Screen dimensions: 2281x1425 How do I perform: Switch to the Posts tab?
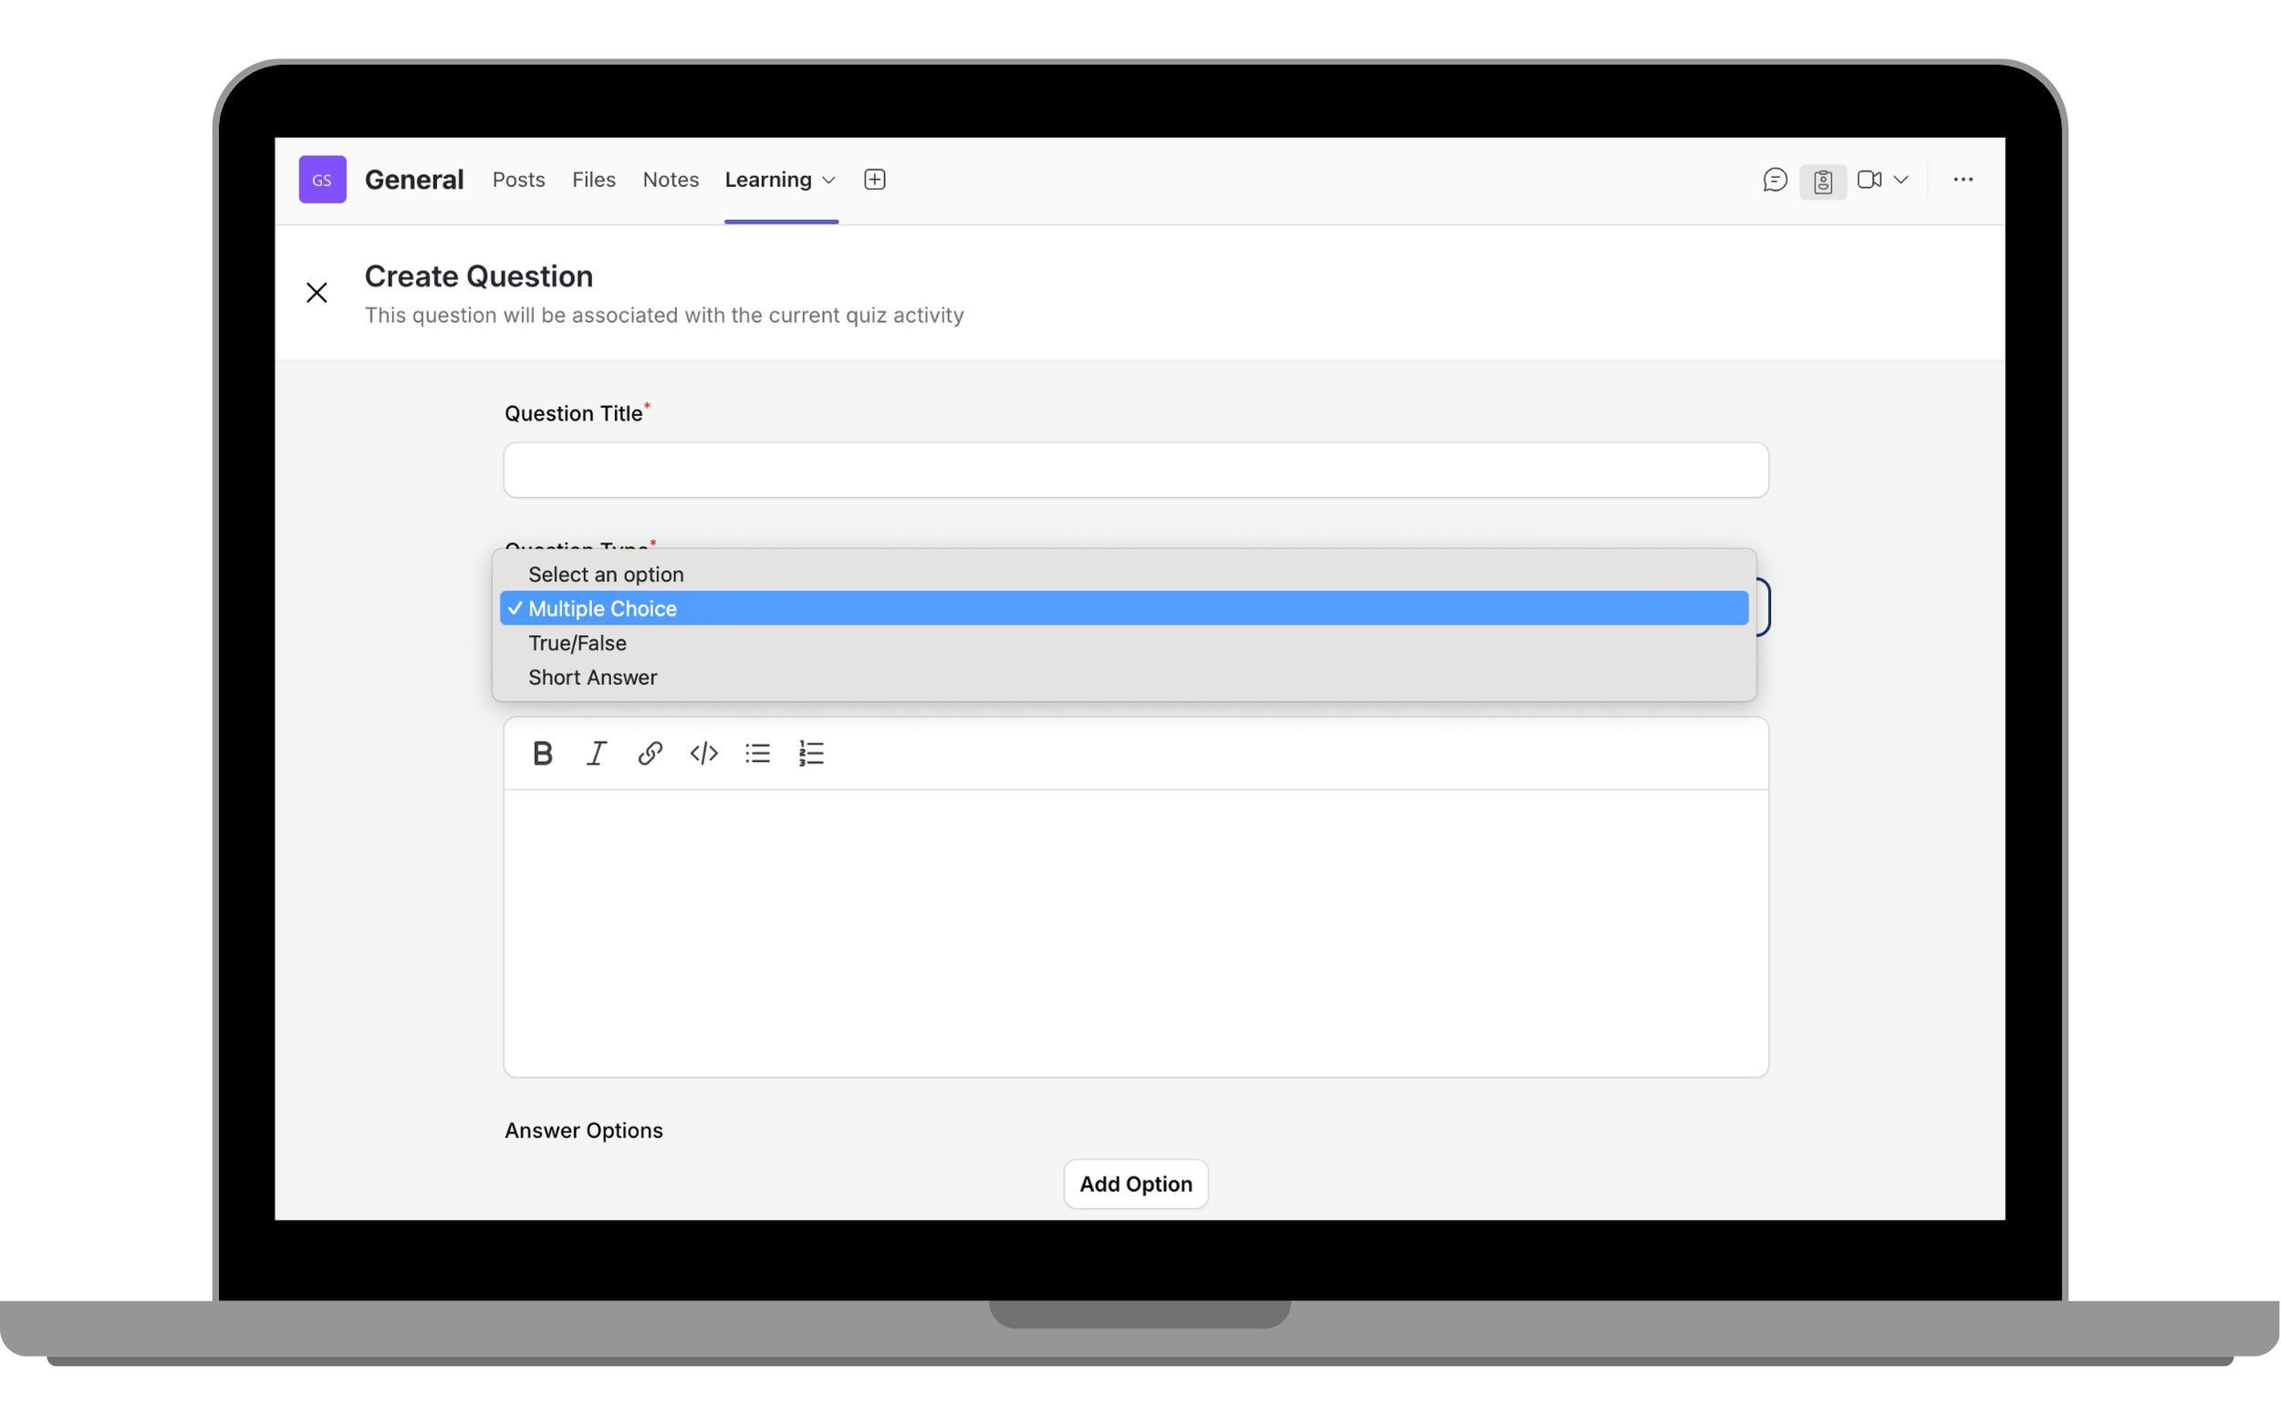(518, 179)
